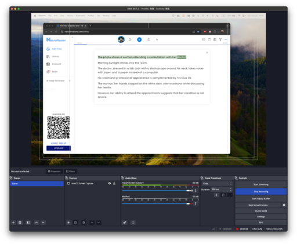This screenshot has width=297, height=244.
Task: Open Account in NaturalReader sidebar
Action: click(x=54, y=64)
